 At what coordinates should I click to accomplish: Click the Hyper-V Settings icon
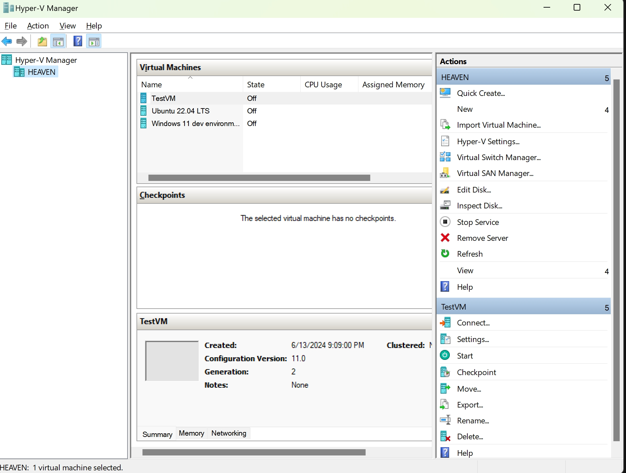coord(445,141)
